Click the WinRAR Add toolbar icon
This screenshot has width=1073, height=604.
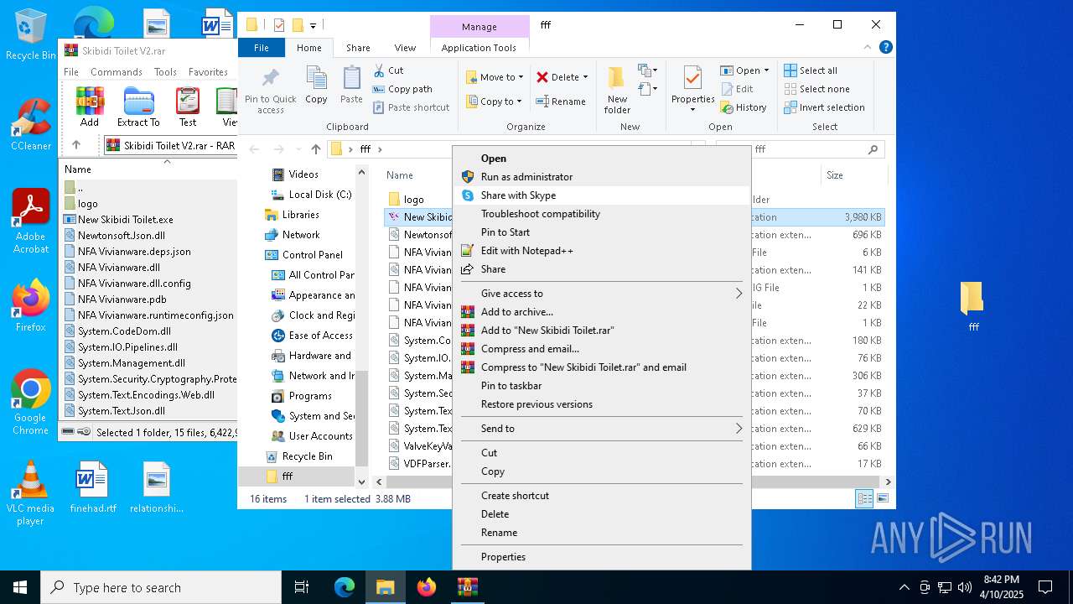(90, 107)
